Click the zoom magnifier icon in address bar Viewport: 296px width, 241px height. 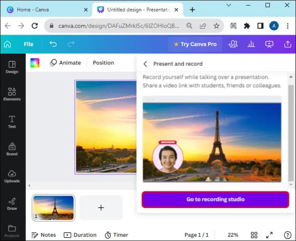coord(189,26)
